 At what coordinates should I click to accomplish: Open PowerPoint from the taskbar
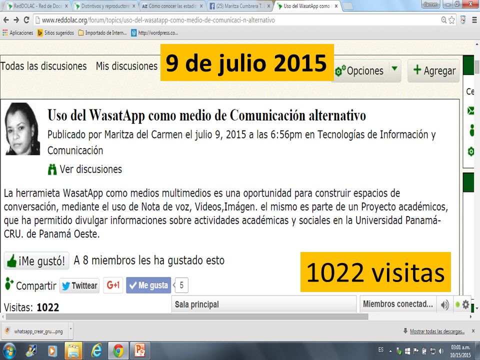(140, 351)
